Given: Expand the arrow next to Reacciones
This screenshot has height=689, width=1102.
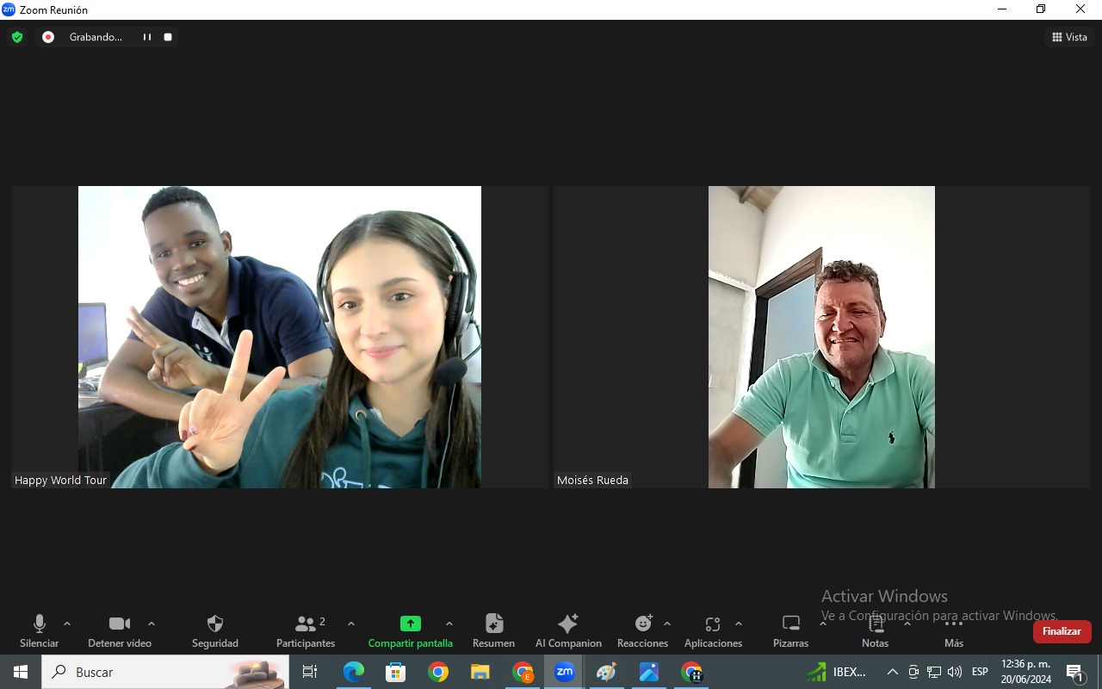Looking at the screenshot, I should [667, 624].
